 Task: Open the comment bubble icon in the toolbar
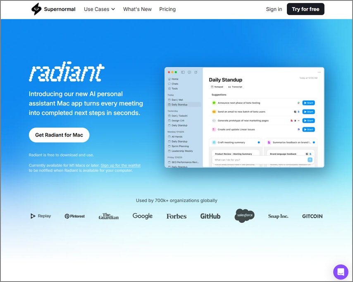pos(189,72)
